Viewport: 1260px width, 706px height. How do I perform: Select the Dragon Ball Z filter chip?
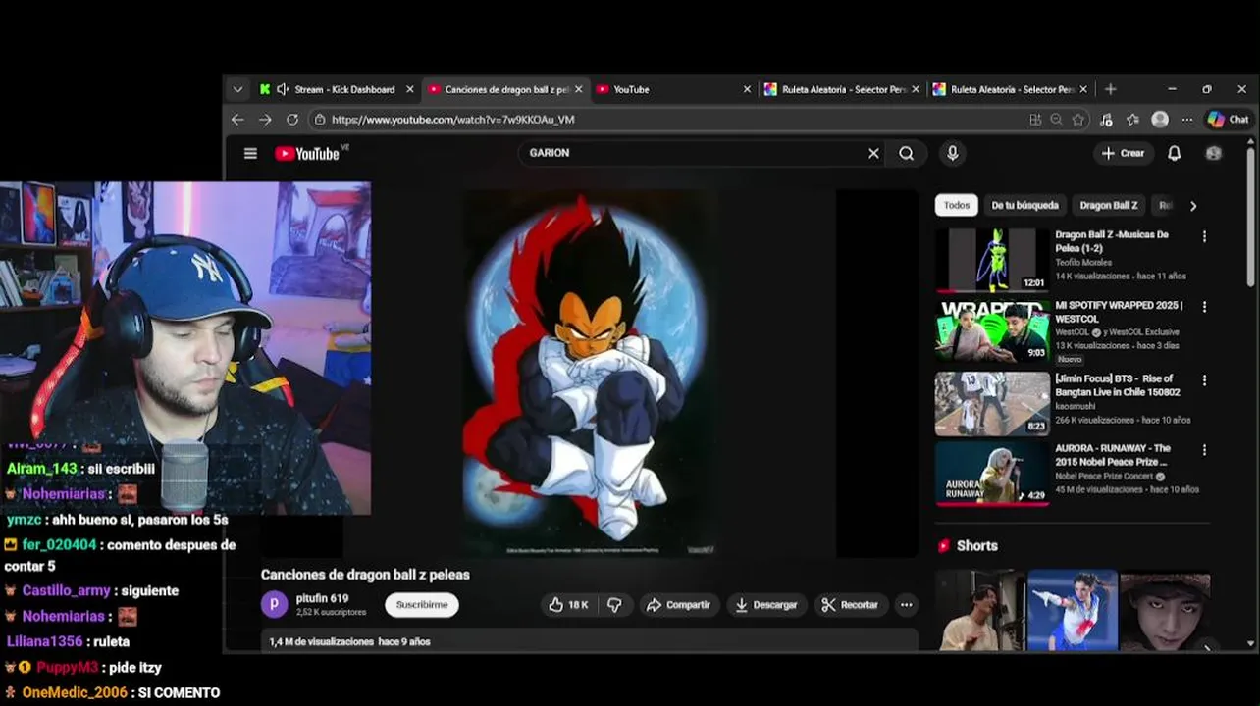tap(1108, 205)
